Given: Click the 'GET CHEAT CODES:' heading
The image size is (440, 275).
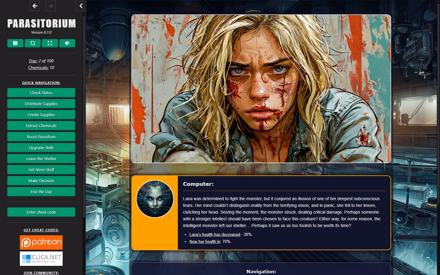Looking at the screenshot, I should tap(41, 230).
